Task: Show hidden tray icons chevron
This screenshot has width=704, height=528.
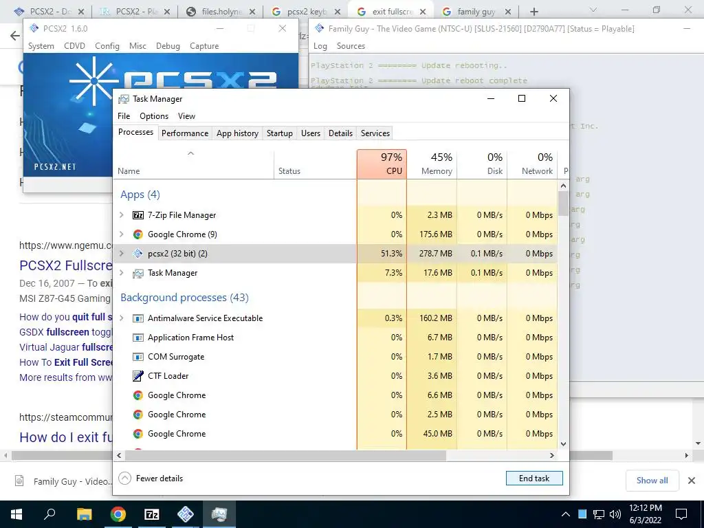Action: point(566,514)
